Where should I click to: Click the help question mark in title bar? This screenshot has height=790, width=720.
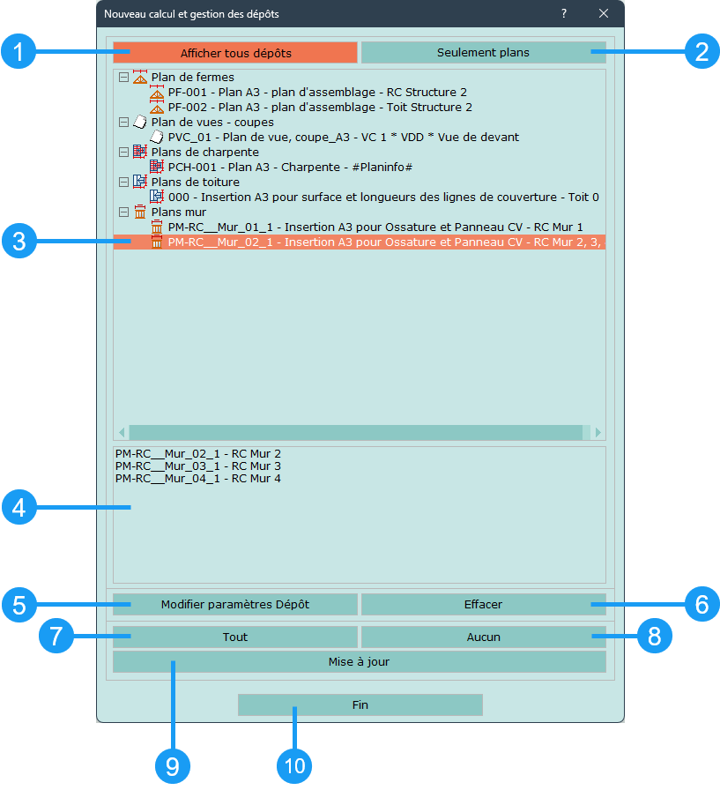(x=564, y=13)
